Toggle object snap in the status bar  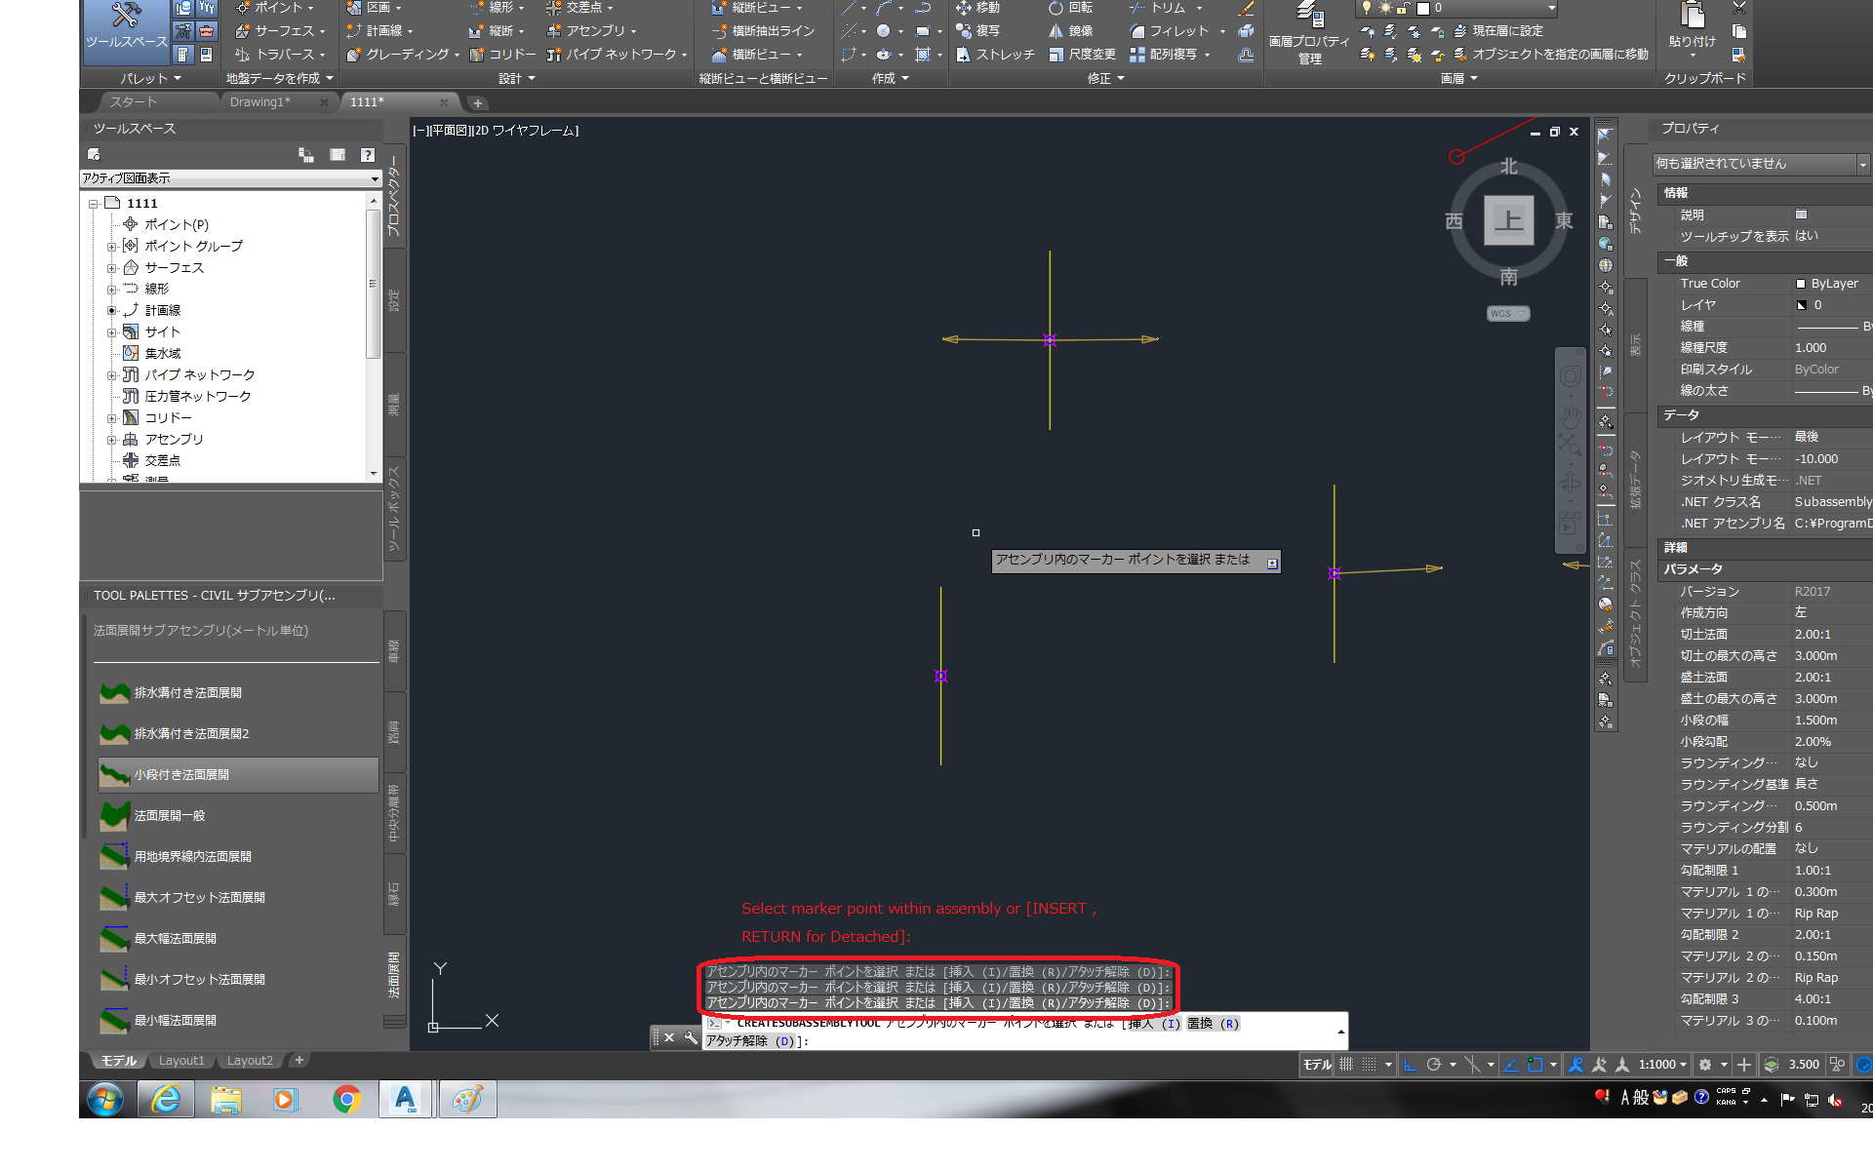coord(1537,1064)
